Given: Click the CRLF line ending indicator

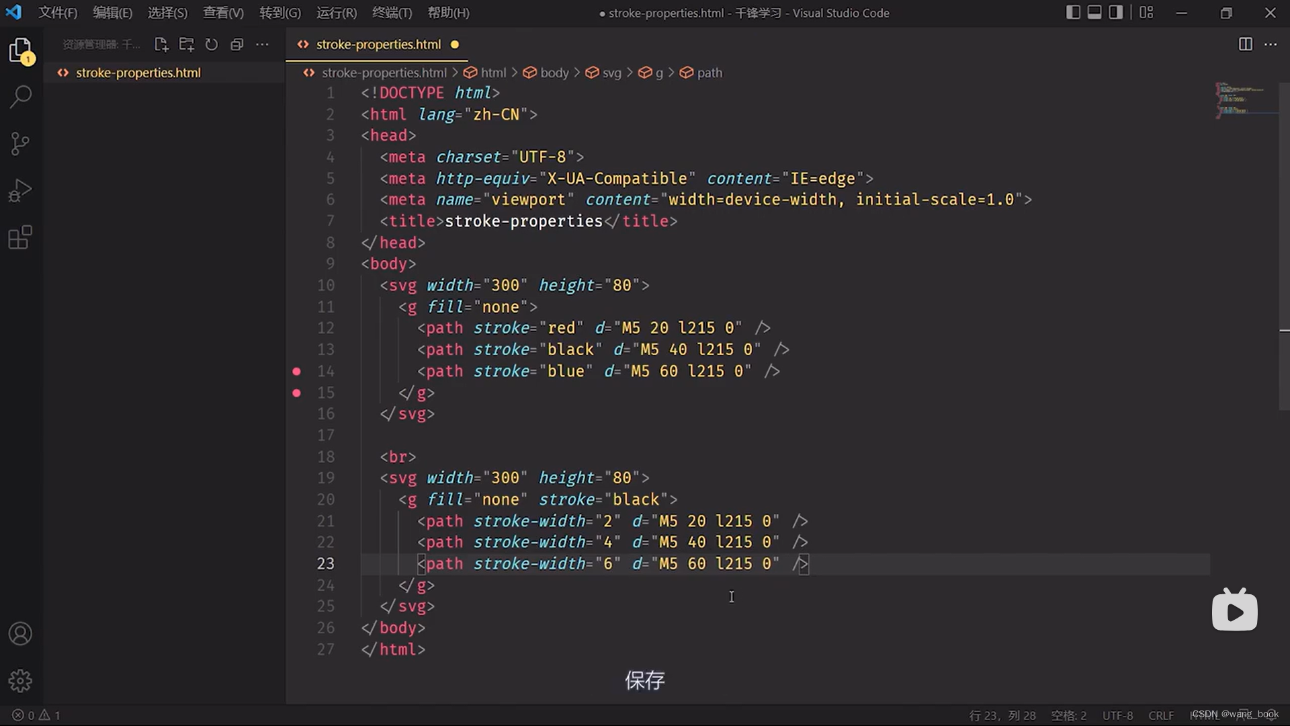Looking at the screenshot, I should tap(1161, 715).
